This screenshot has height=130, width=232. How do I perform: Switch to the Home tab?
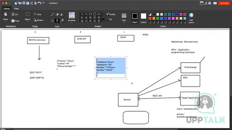7,9
